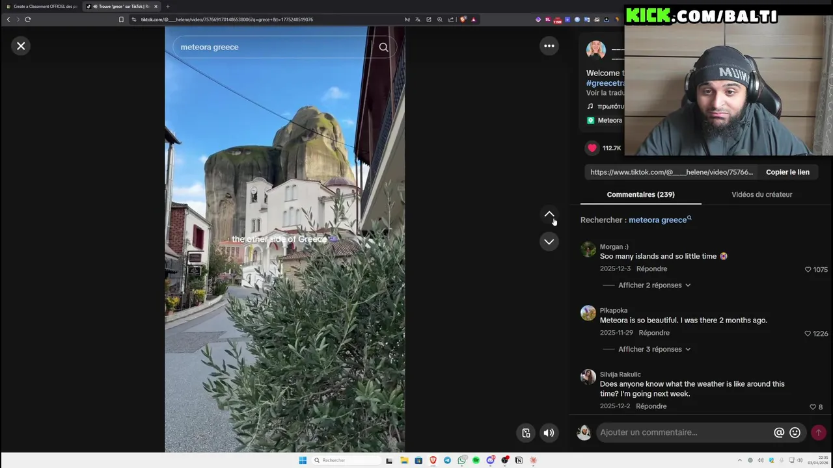Open the three-dot more options menu

point(549,45)
